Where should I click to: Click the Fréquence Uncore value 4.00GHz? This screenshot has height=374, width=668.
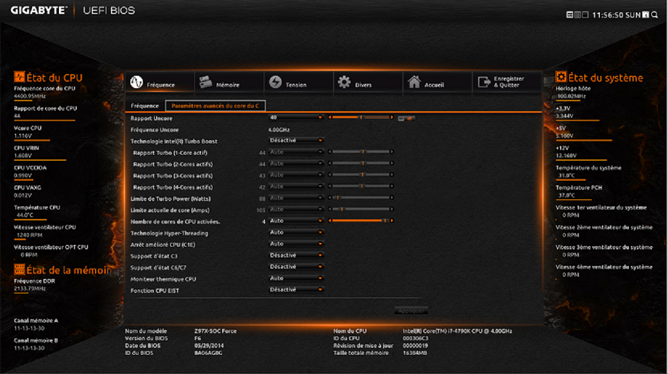coord(279,130)
